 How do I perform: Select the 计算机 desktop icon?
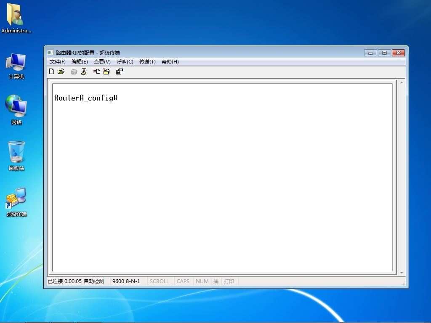tap(16, 66)
